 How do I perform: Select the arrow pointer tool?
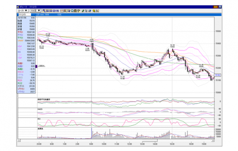point(86,11)
